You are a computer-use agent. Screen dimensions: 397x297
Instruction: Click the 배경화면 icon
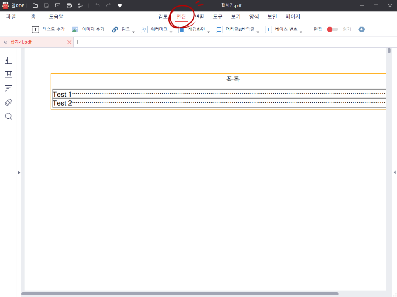pos(182,29)
